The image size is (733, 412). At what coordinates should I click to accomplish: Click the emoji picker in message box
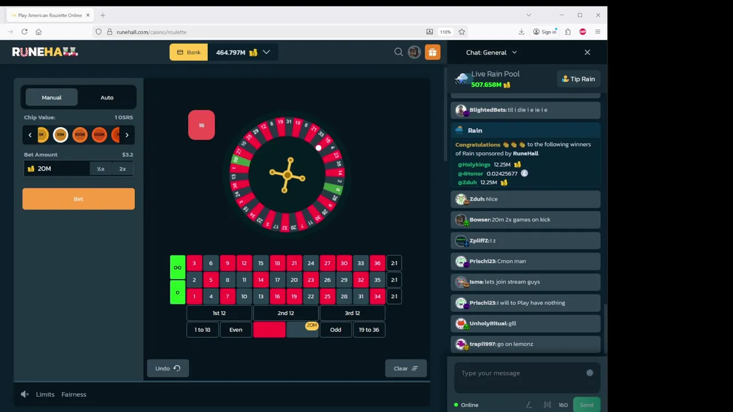pos(589,373)
